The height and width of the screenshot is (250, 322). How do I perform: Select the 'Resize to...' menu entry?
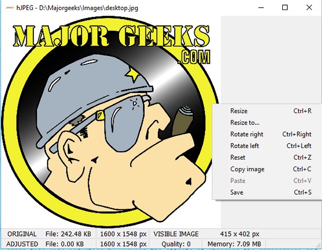click(x=267, y=122)
